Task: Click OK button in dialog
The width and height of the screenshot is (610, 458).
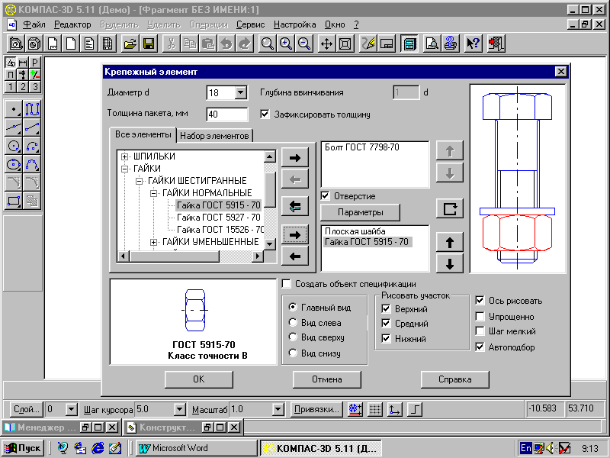Action: [199, 379]
